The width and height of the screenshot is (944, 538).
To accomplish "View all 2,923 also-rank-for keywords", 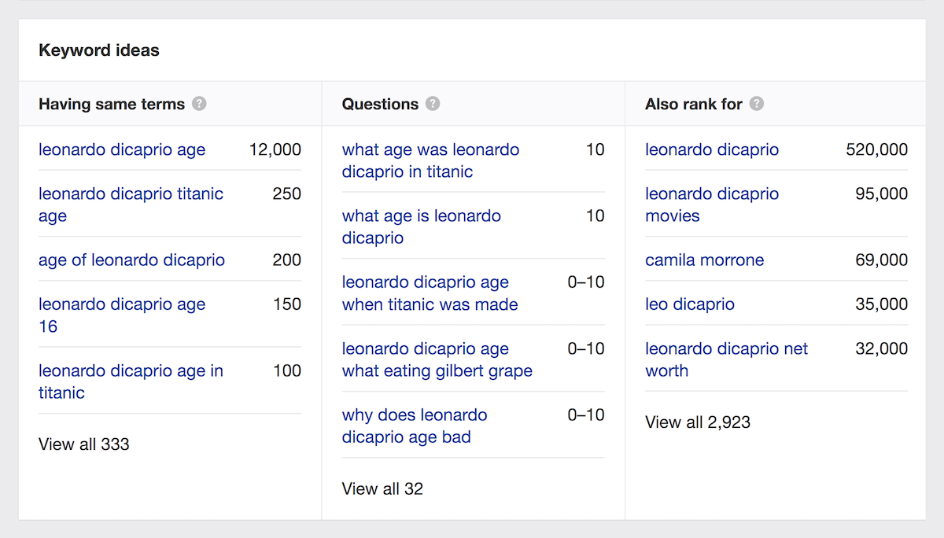I will click(x=698, y=422).
